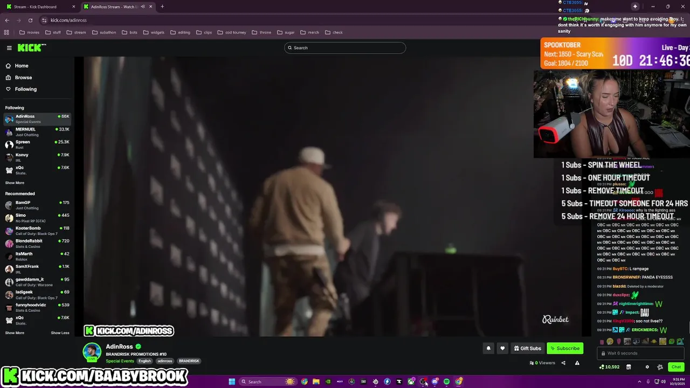The image size is (690, 388).
Task: Open BamGP recommended channel
Action: click(x=37, y=205)
